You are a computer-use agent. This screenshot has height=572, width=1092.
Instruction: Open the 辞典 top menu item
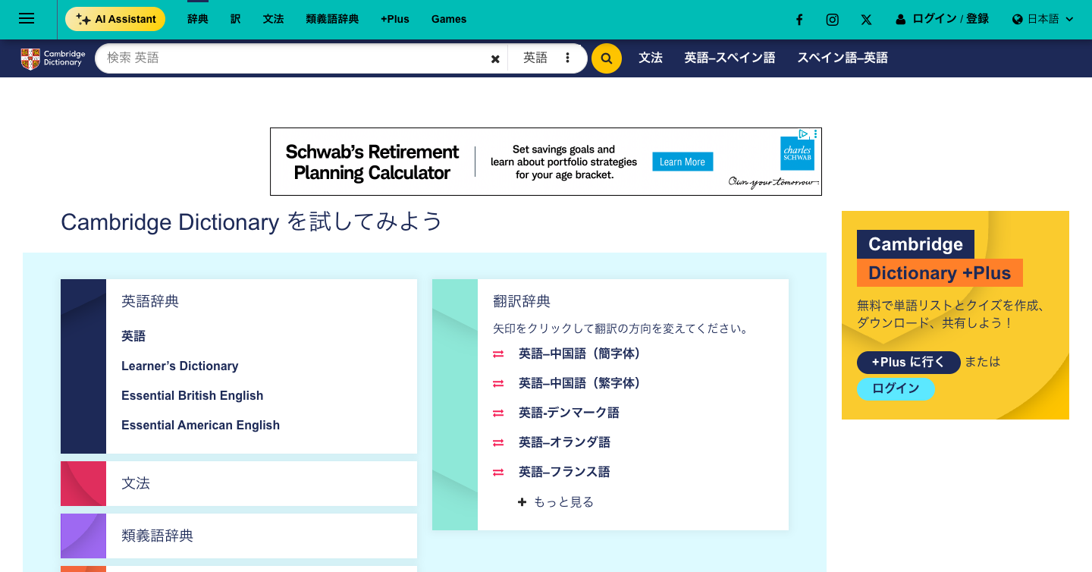[198, 19]
